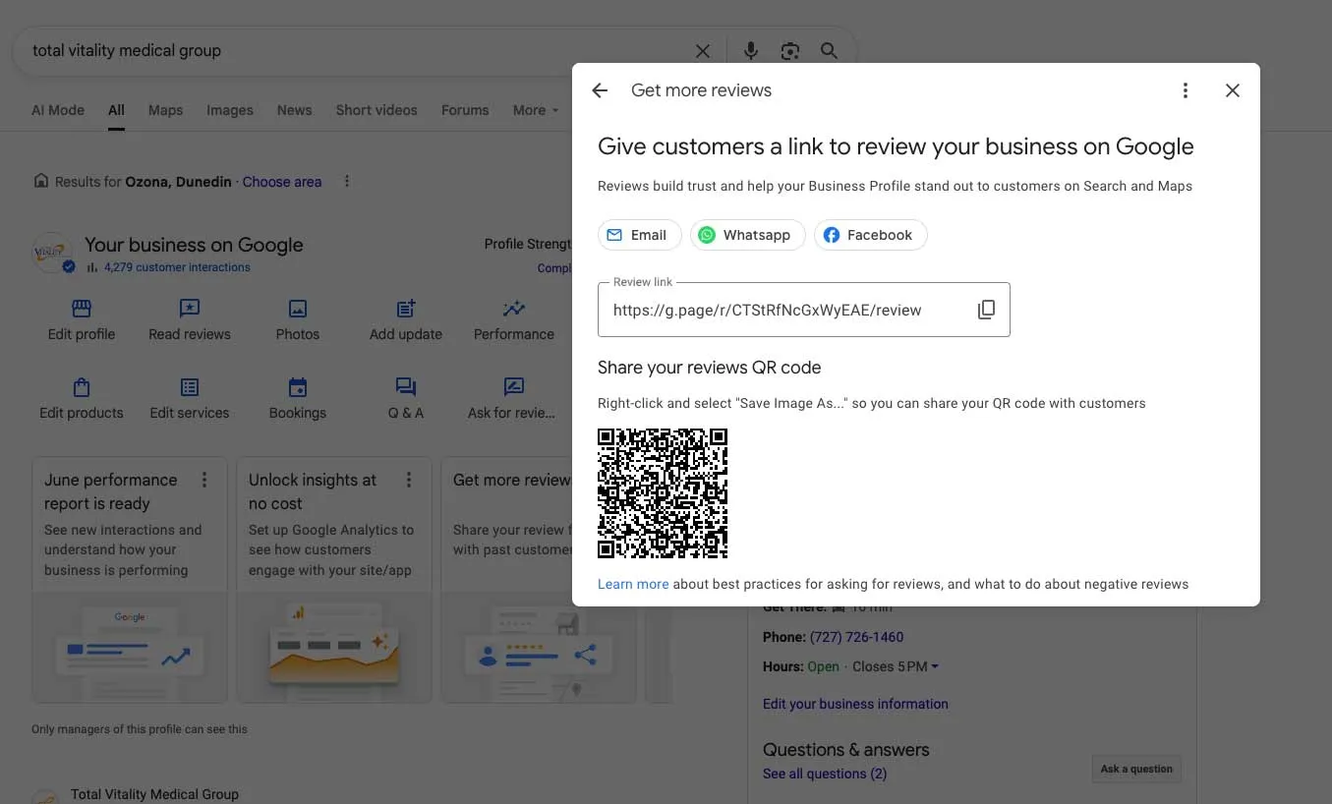The image size is (1332, 804).
Task: Share review link via Whatsapp
Action: (748, 235)
